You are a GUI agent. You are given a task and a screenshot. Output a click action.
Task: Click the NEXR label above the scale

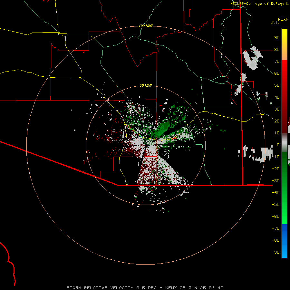283,19
